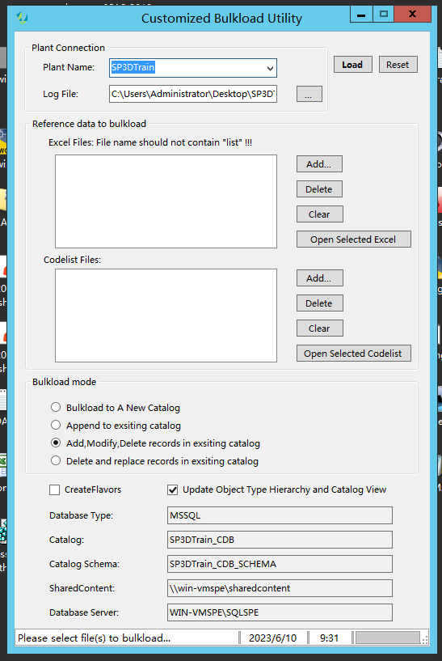Add Codelist files to the list

point(319,278)
